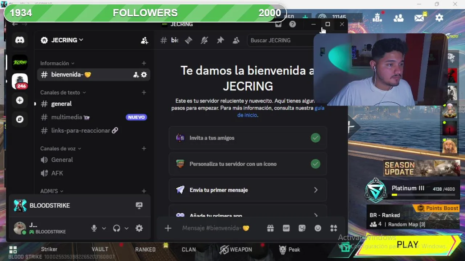Add a channel to Información category
465x261 pixels.
click(x=144, y=63)
